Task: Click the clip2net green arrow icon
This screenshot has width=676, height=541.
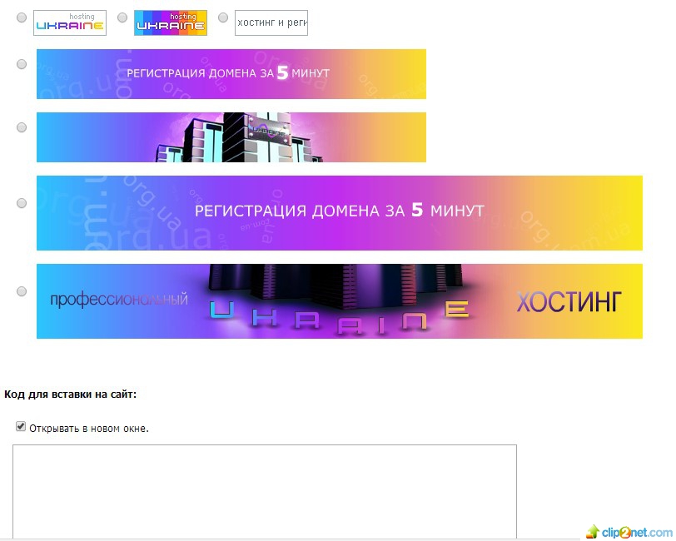Action: [592, 531]
